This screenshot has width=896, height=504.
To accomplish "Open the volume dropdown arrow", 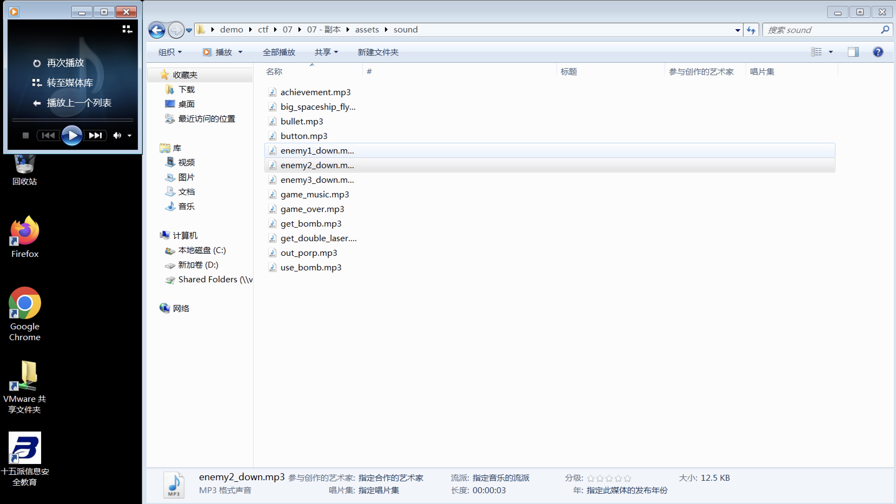I will [130, 136].
